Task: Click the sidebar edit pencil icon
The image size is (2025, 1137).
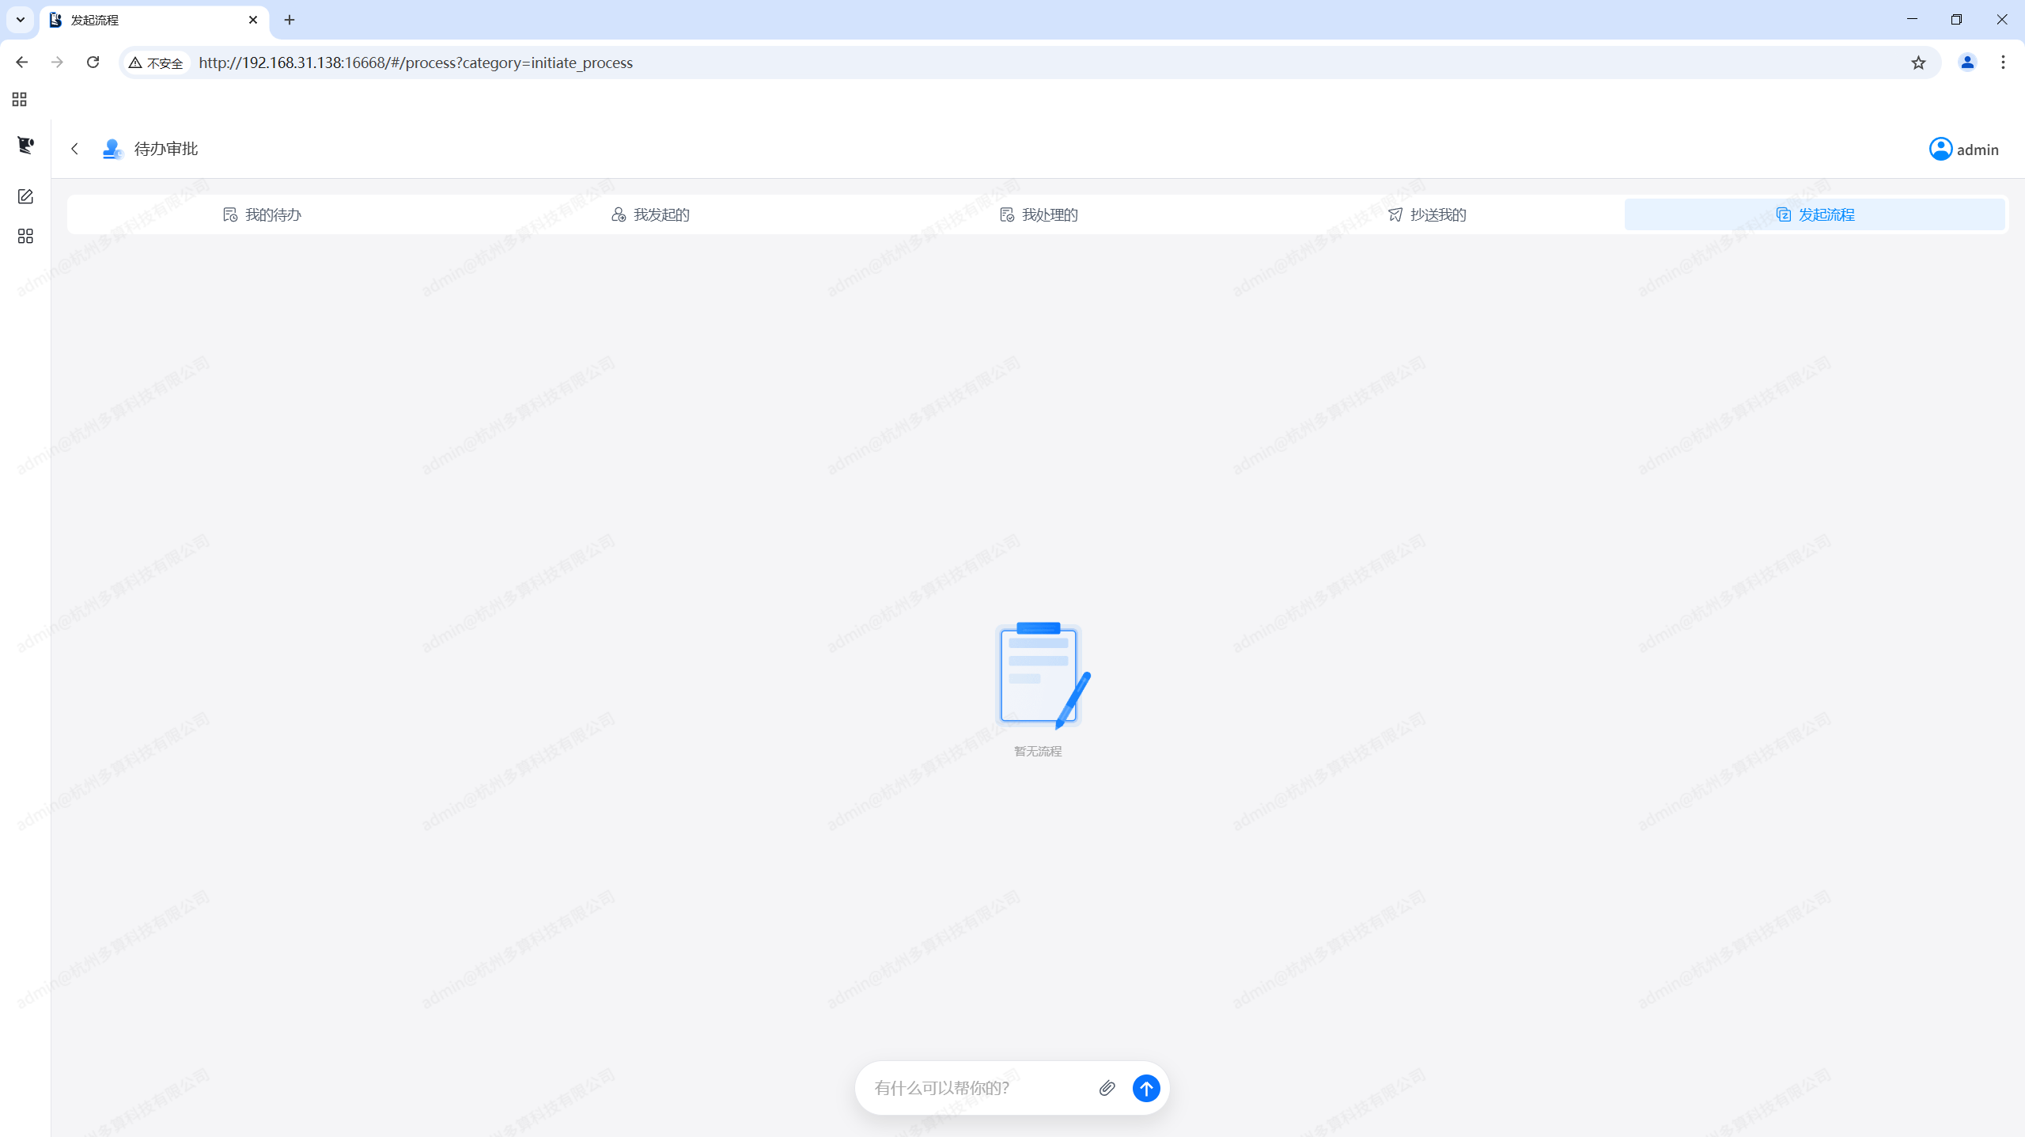Action: pyautogui.click(x=25, y=196)
